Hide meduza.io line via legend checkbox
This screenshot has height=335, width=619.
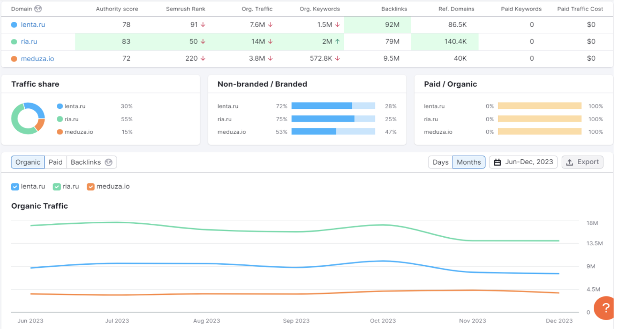pos(91,187)
